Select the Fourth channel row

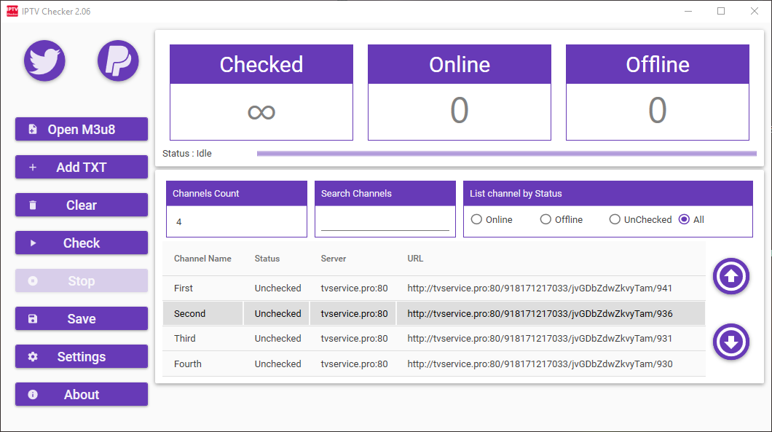coord(434,364)
